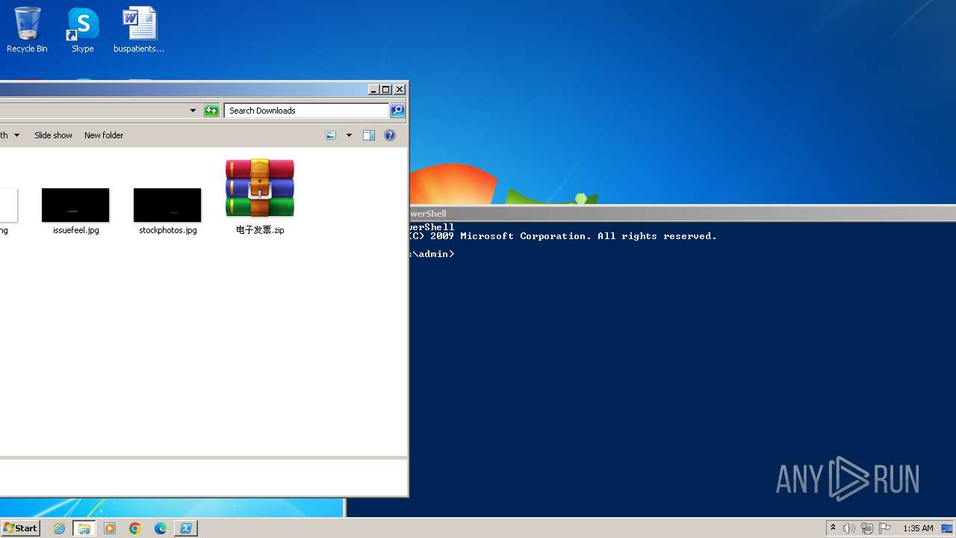Open the Recycle Bin desktop icon
The height and width of the screenshot is (538, 956).
coord(27,30)
